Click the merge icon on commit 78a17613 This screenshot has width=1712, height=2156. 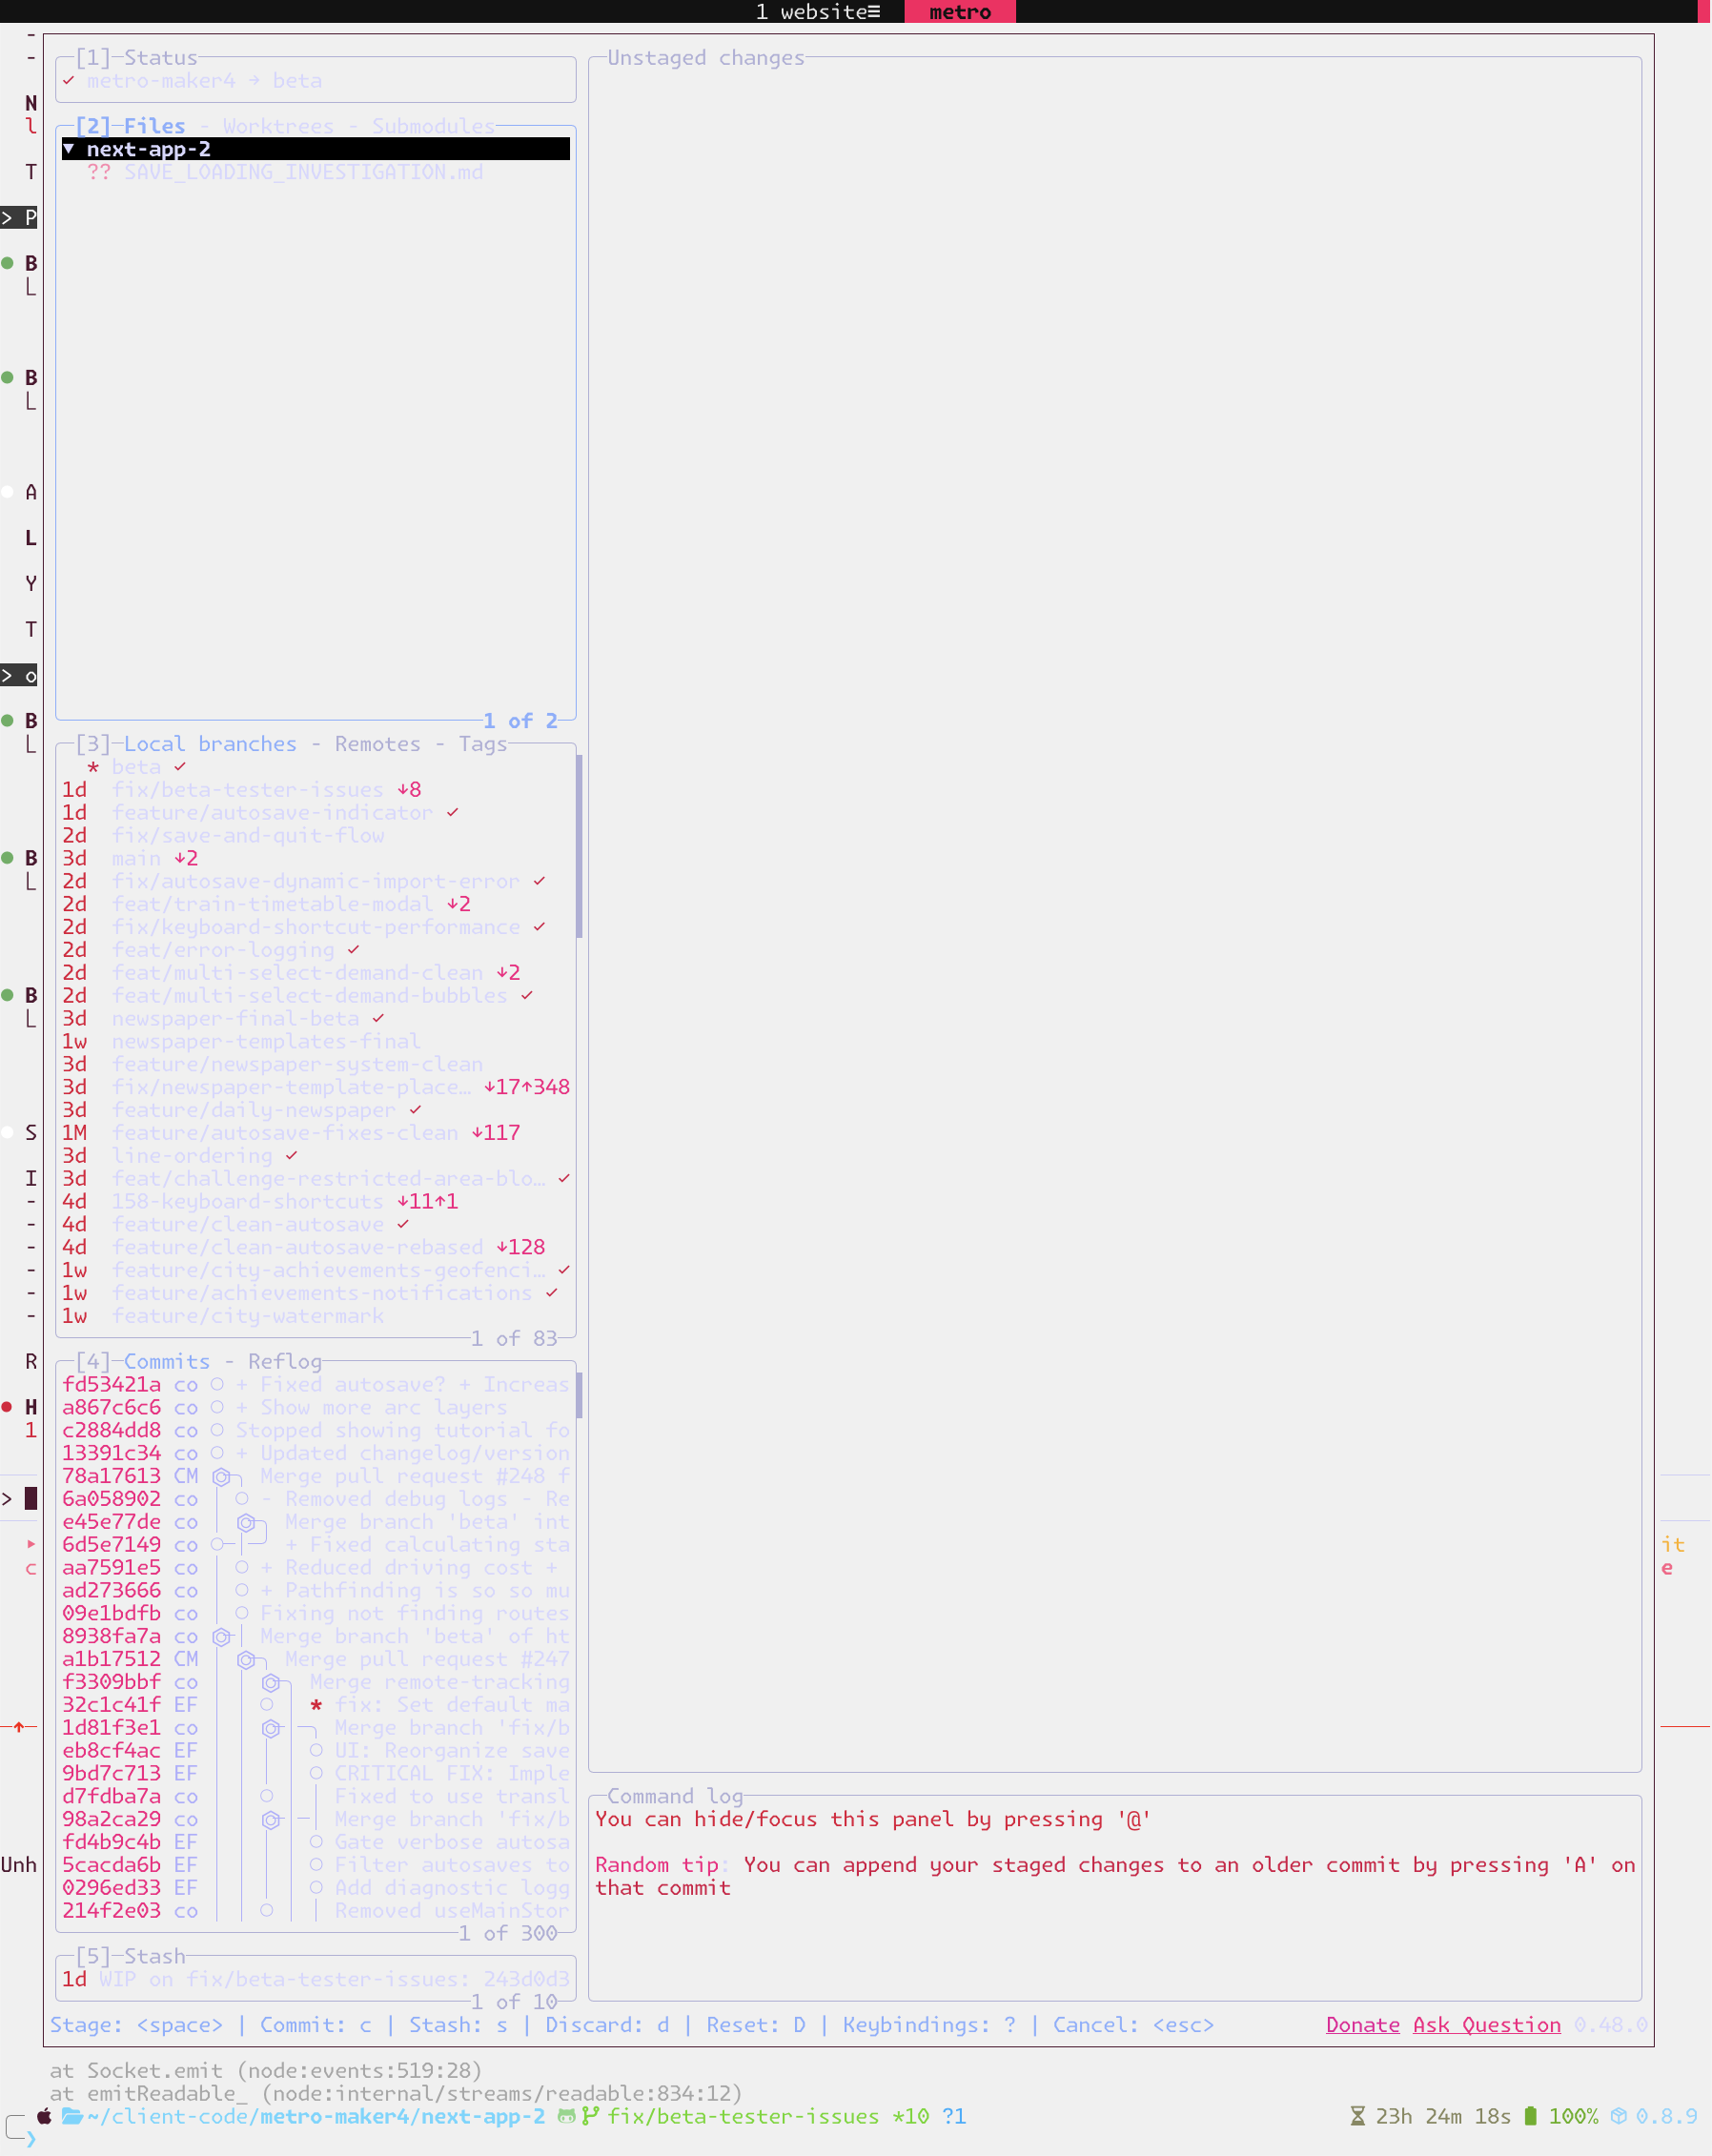221,1476
